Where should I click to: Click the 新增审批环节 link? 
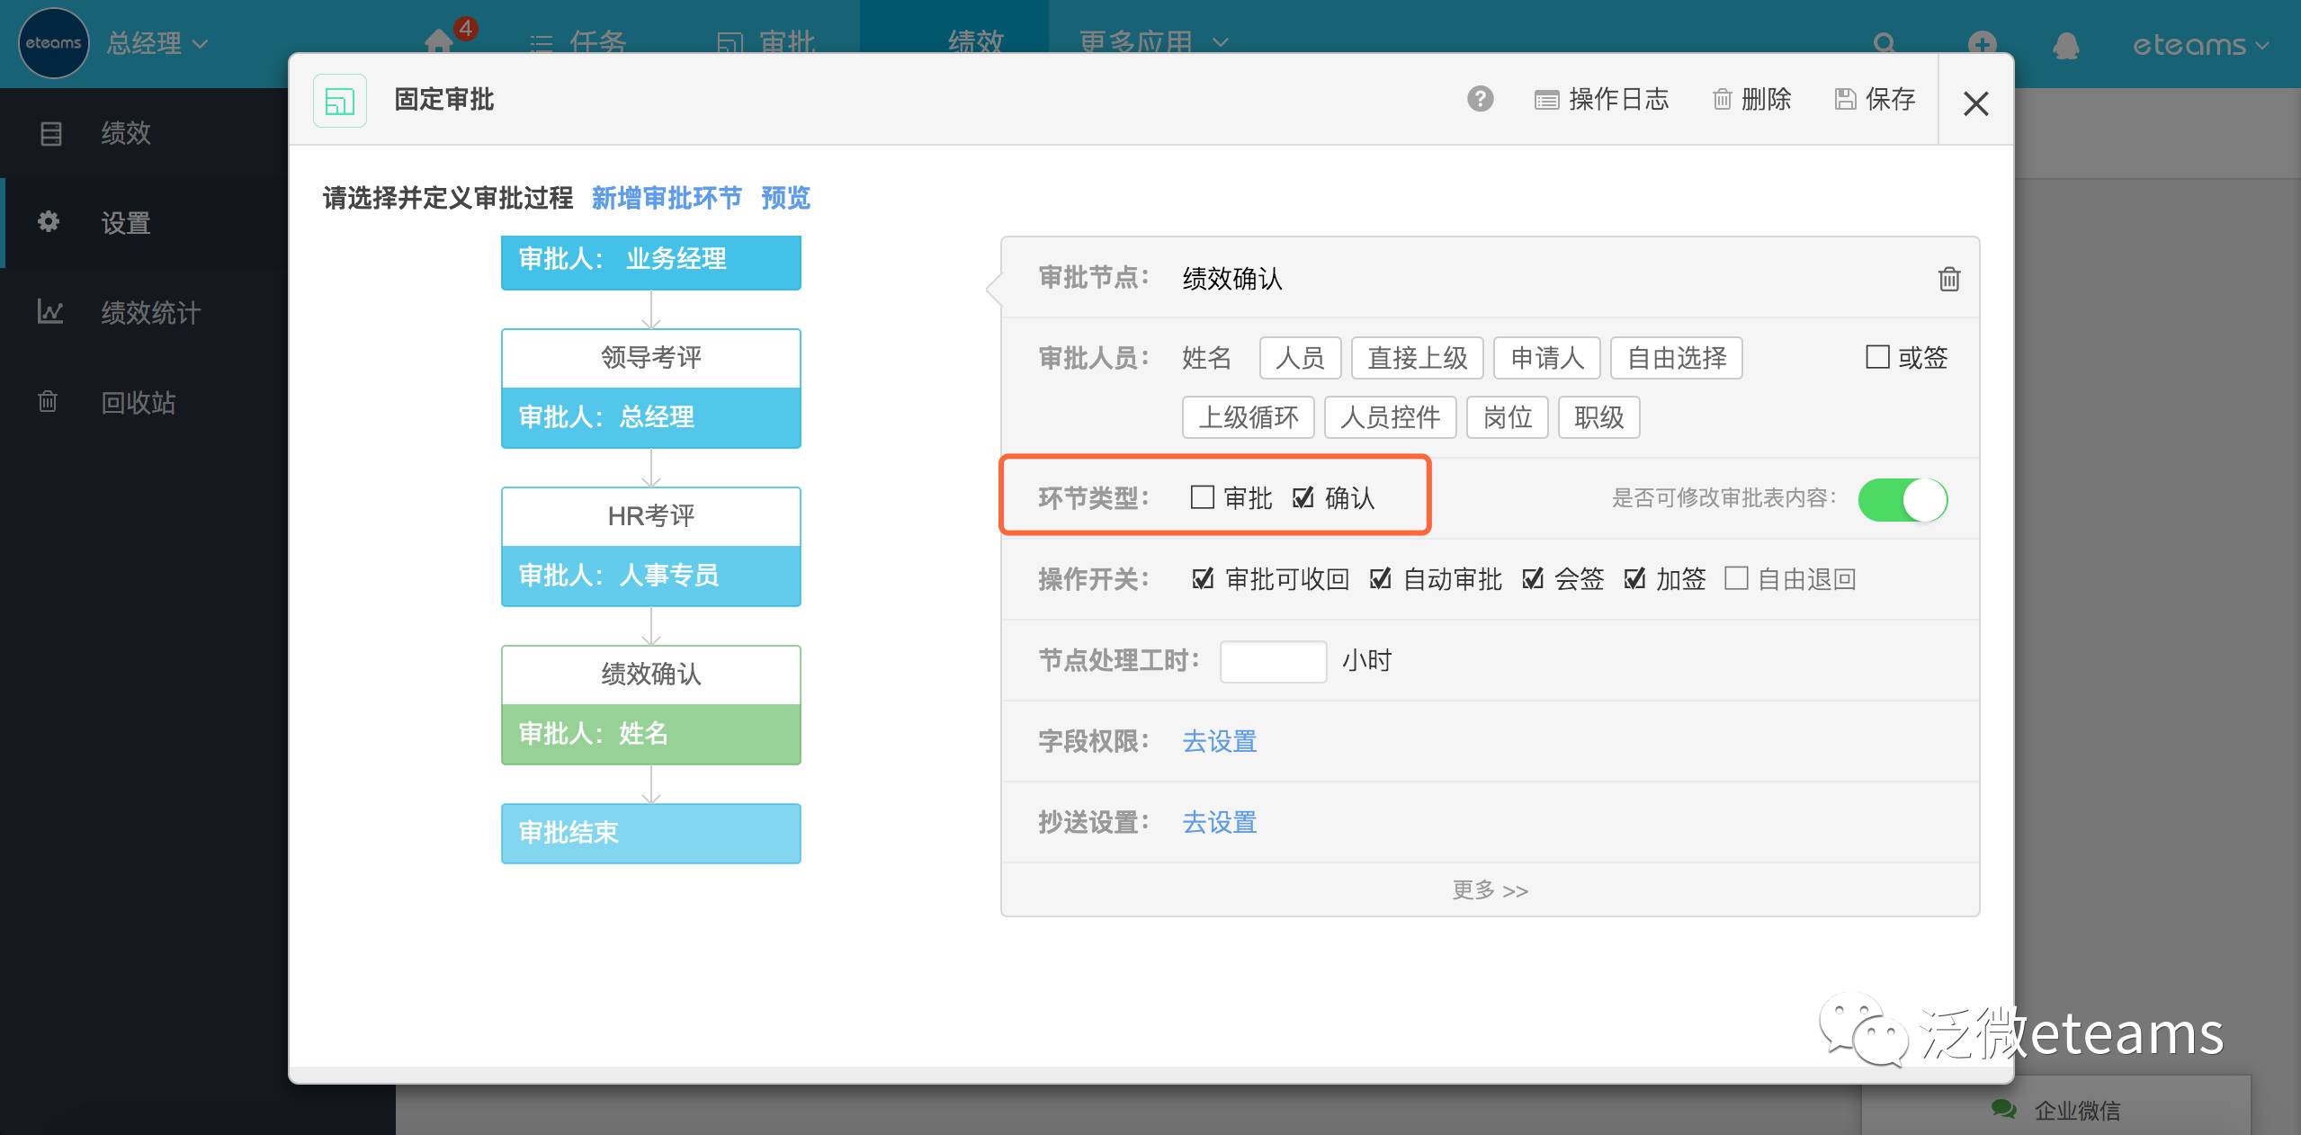[667, 198]
